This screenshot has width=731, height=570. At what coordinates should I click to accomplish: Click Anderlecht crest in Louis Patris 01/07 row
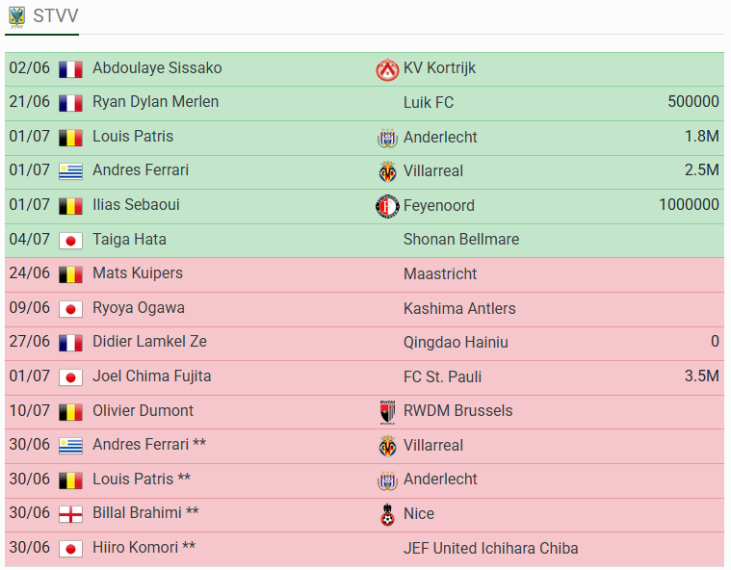pyautogui.click(x=387, y=138)
